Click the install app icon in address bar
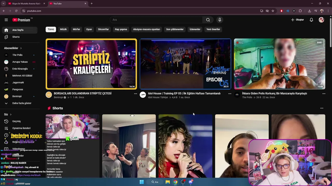332x186 pixels. tap(262, 11)
